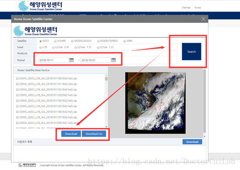This screenshot has width=240, height=170.
Task: Click the start date field 2018-10-11
Action: coord(53,60)
